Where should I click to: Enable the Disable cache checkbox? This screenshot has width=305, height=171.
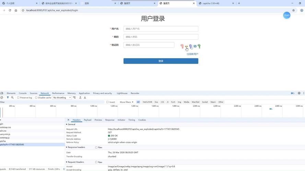tap(36, 97)
